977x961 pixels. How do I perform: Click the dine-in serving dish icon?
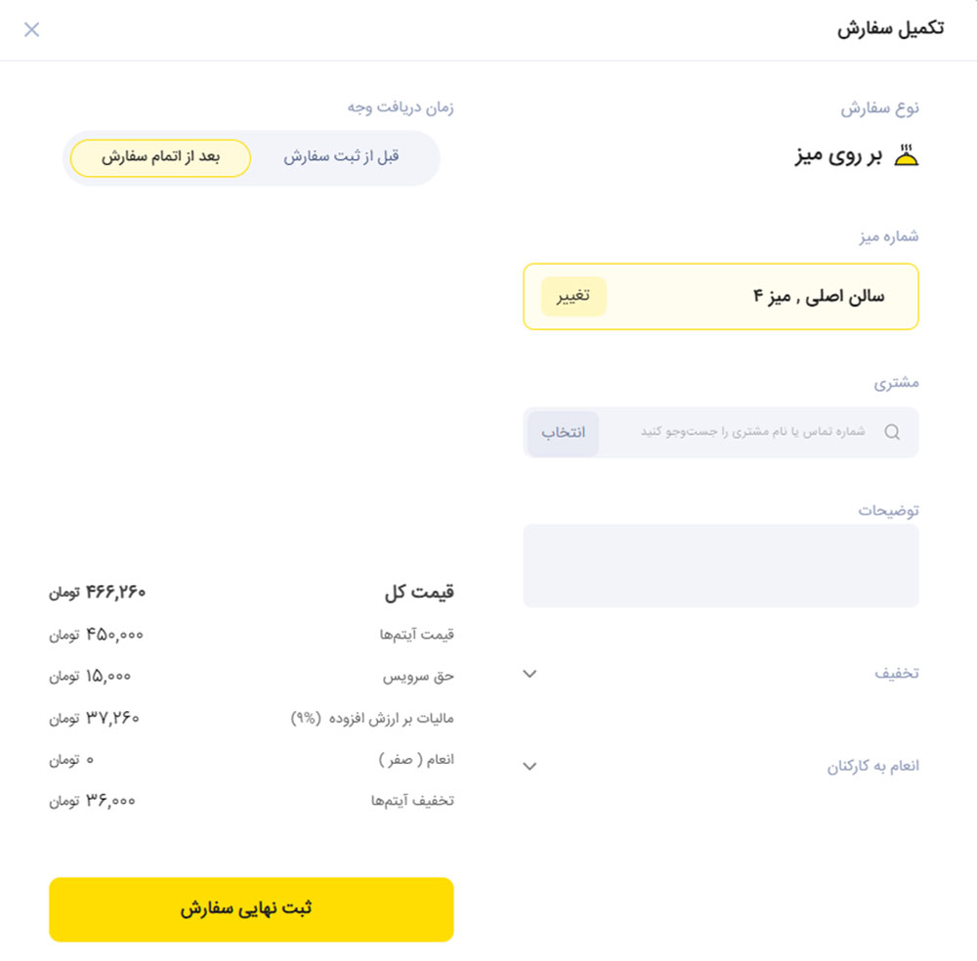(x=906, y=155)
